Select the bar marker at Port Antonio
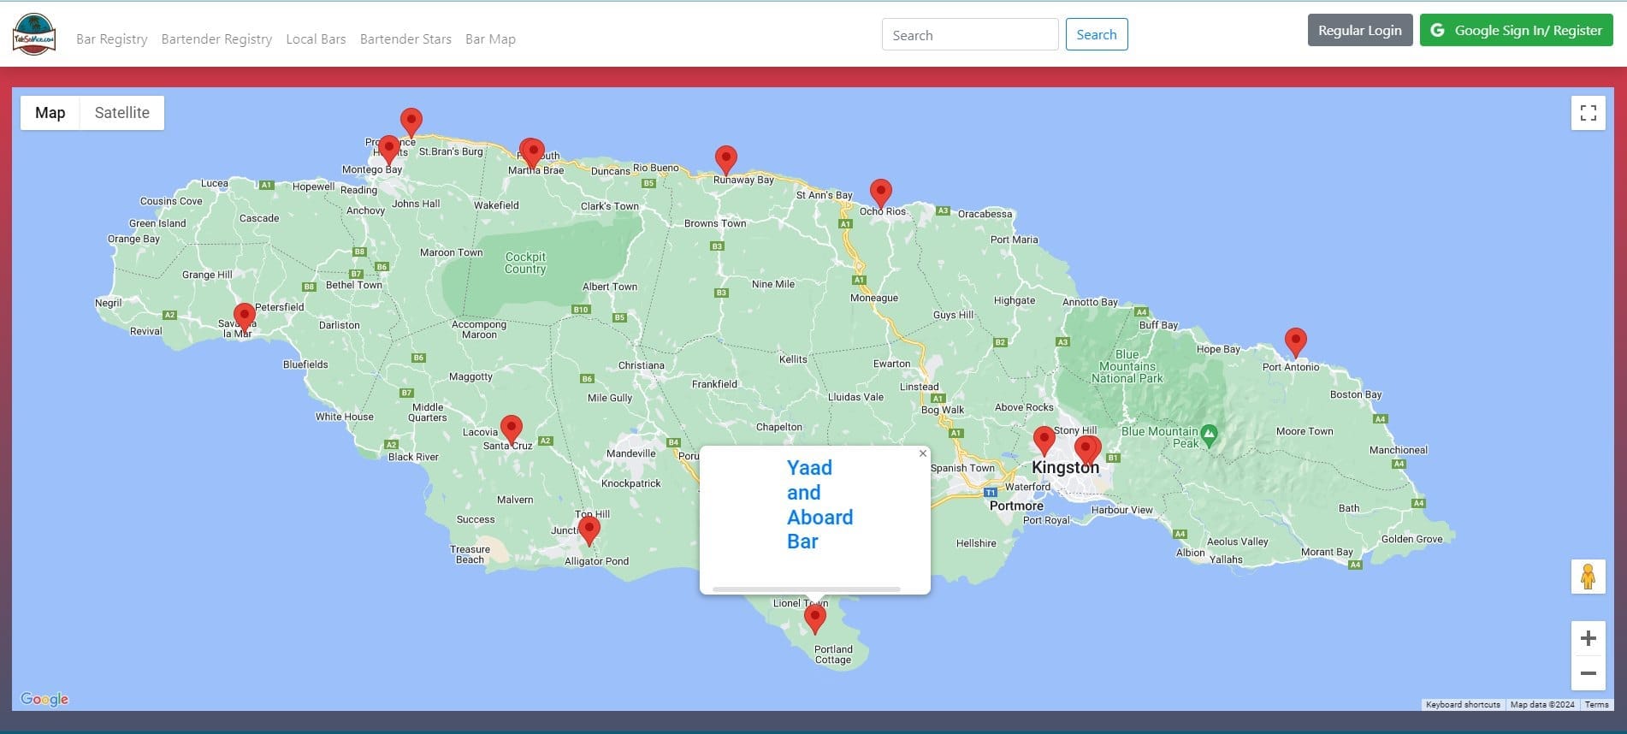 click(x=1296, y=342)
